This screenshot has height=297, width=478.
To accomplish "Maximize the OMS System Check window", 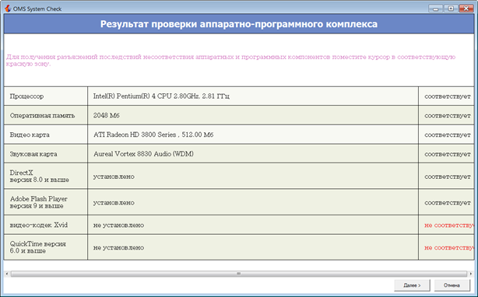I will click(451, 9).
